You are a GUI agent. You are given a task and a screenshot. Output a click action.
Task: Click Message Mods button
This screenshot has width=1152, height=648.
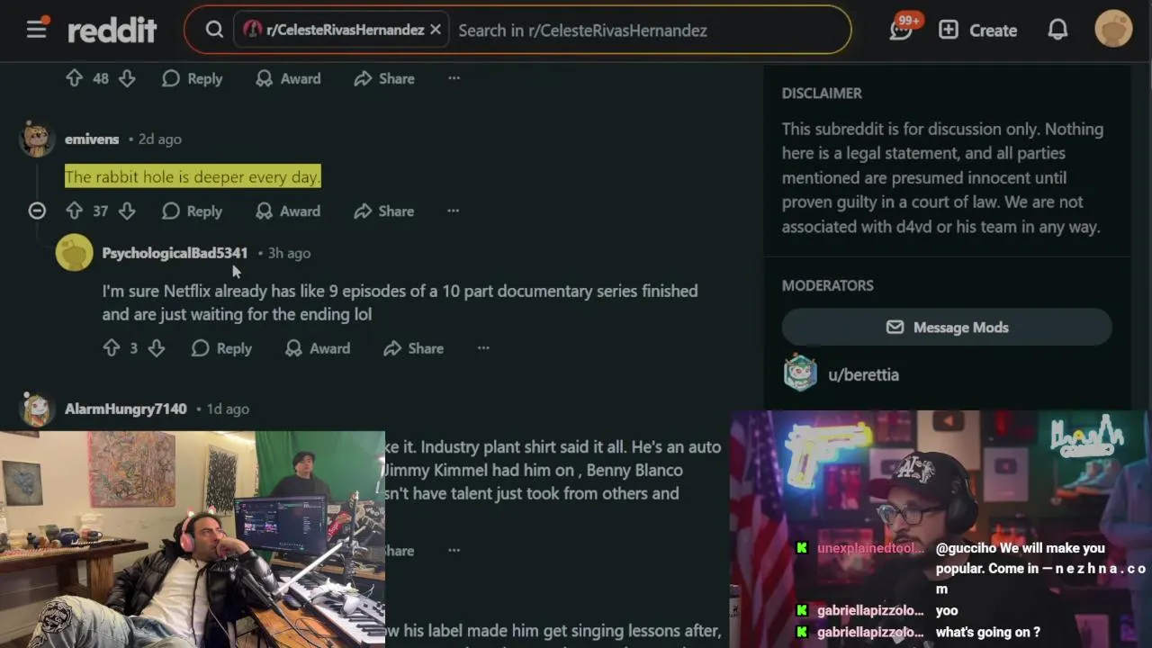(947, 328)
